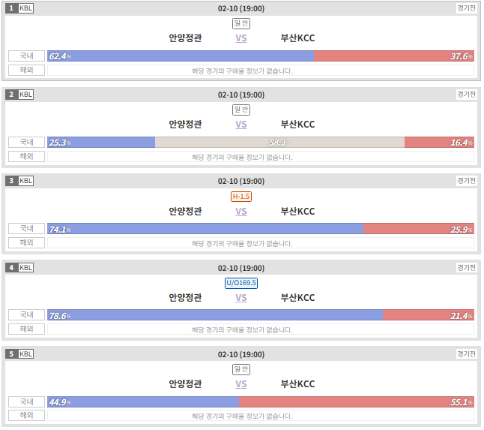
Task: Select the U/O169.5 over-under badge
Action: 241,283
